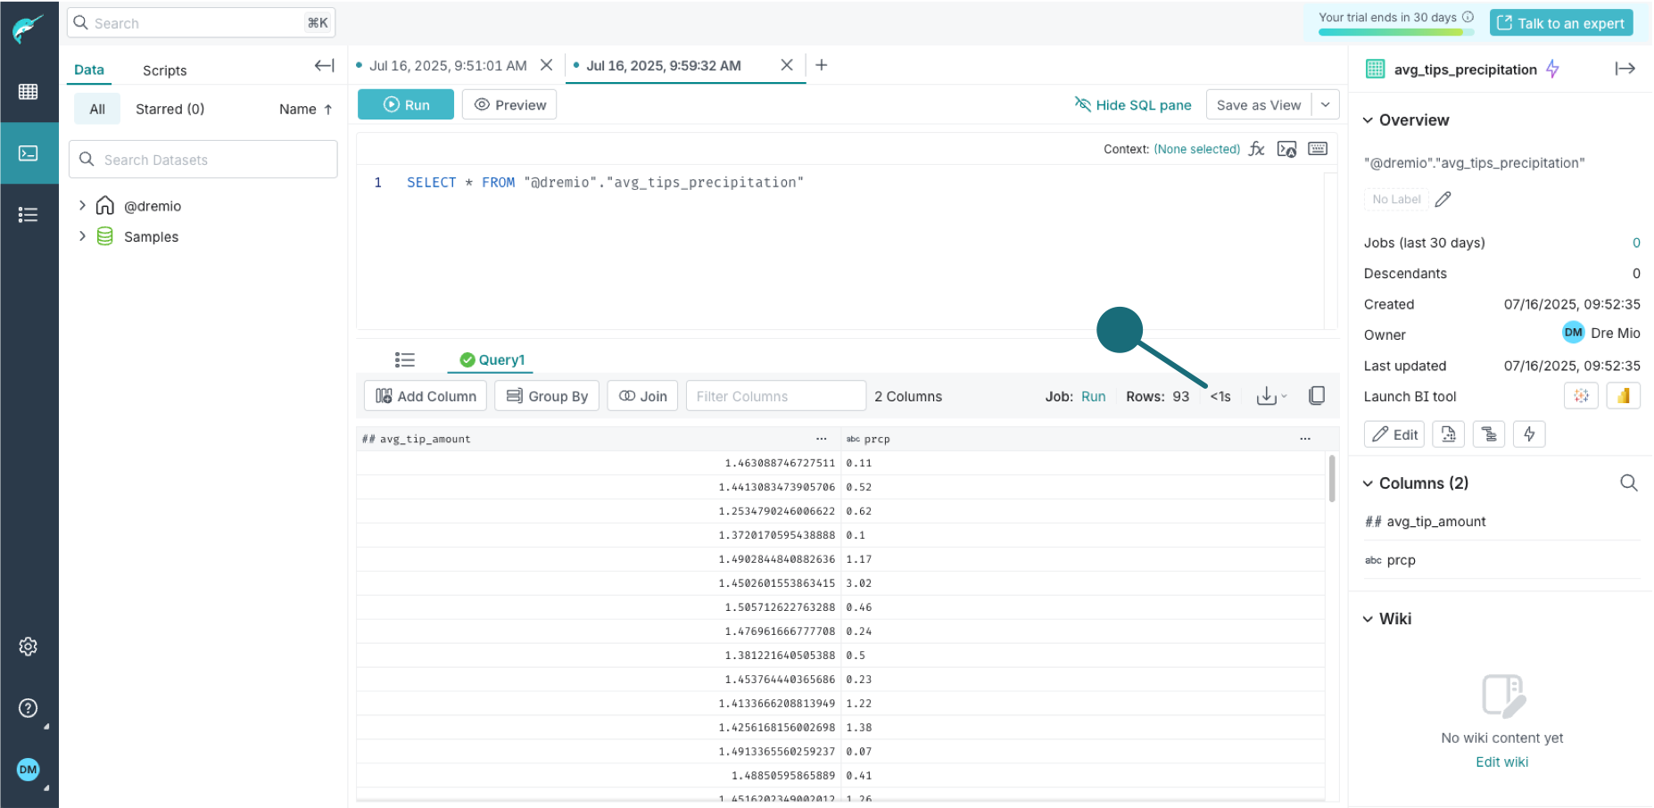Screen dimensions: 1654x808
Task: Switch to Starred (0) datasets filter
Action: point(170,108)
